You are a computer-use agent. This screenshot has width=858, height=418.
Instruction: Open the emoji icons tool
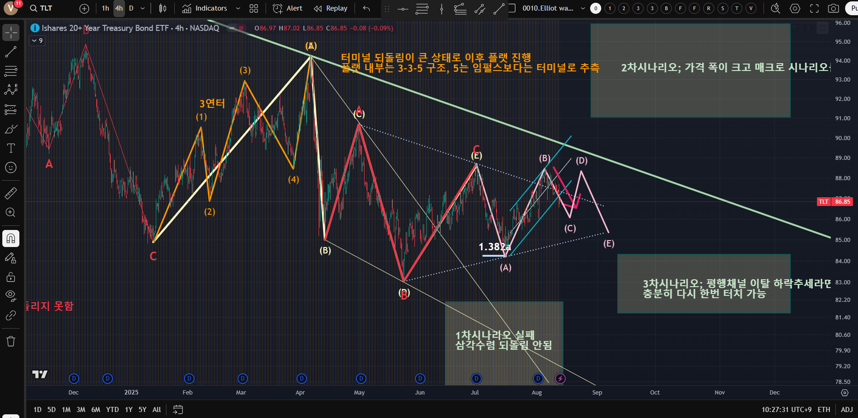pyautogui.click(x=11, y=168)
